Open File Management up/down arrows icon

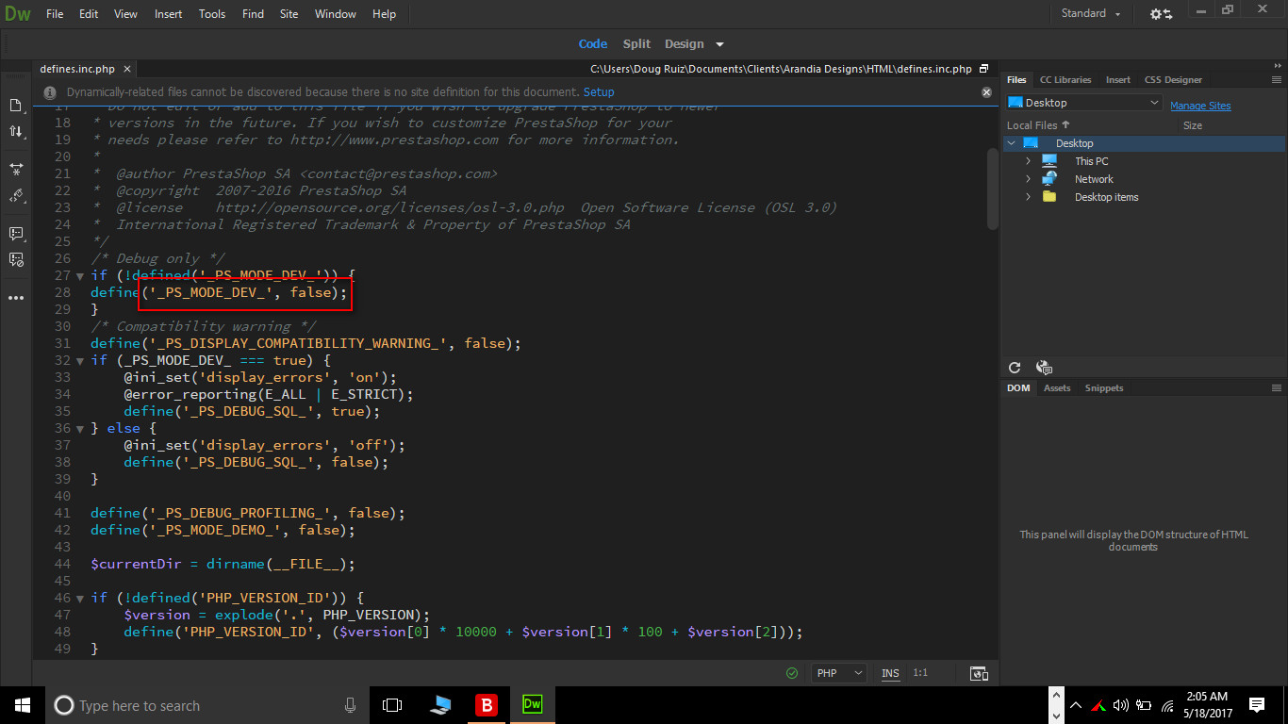pos(16,132)
